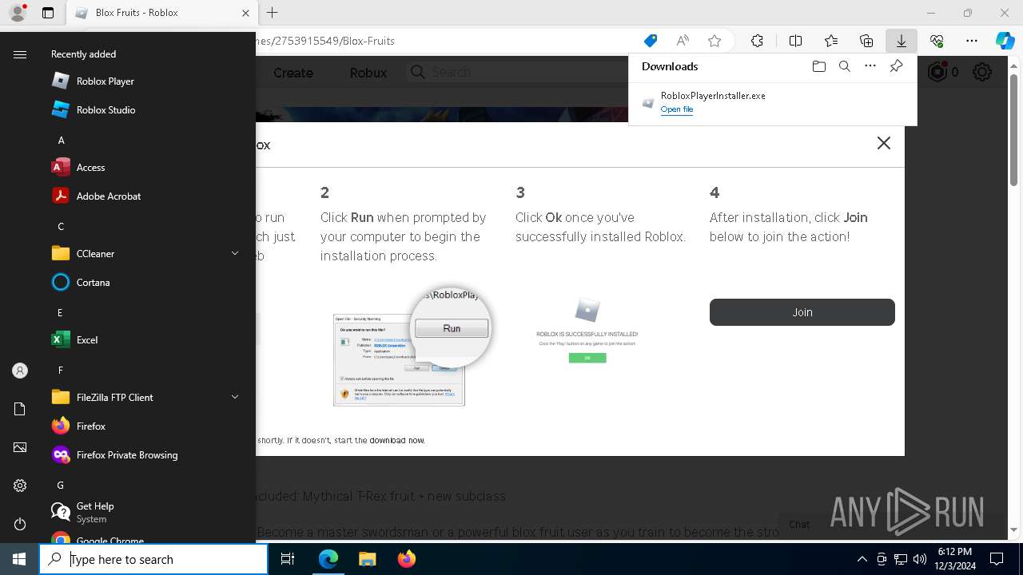Open user account icon in Start sidebar

click(x=20, y=371)
